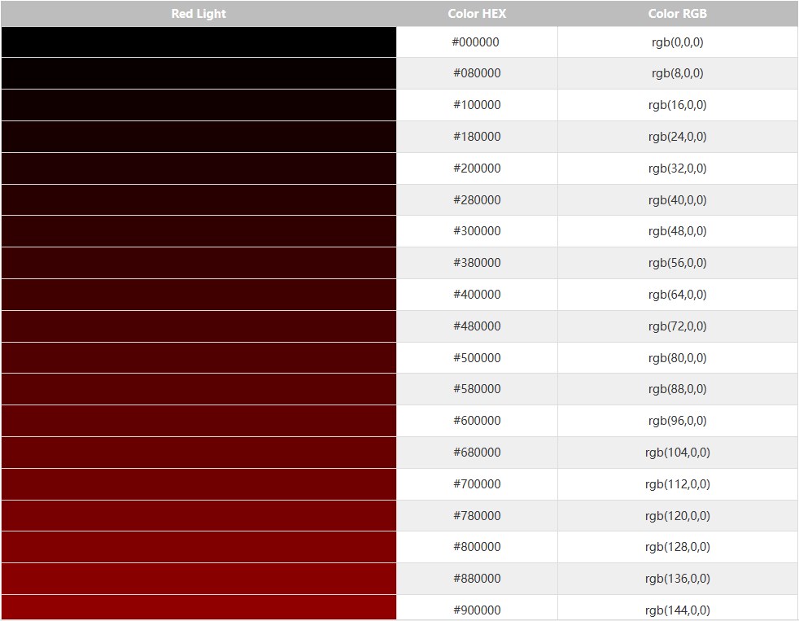Pick the swatch in the #500000 row
Viewport: 799px width, 621px height.
tap(199, 358)
